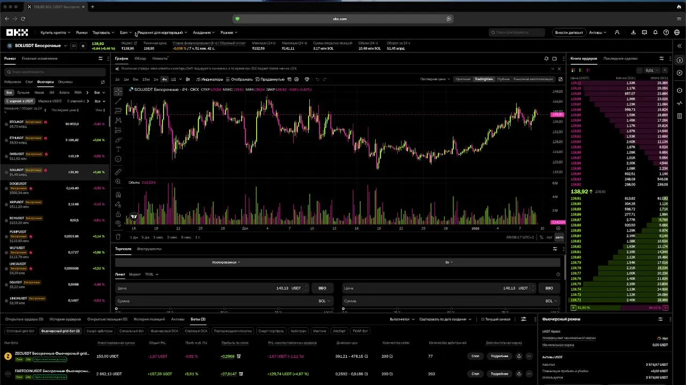This screenshot has width=686, height=385.
Task: Decrease order book precision with minus
Action: [x=639, y=70]
